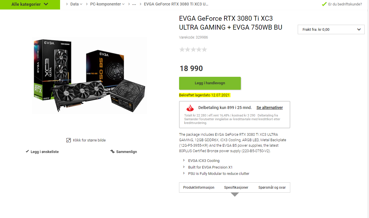This screenshot has width=369, height=218.
Task: Expand the Frakt fra shipping dropdown
Action: coord(331,29)
